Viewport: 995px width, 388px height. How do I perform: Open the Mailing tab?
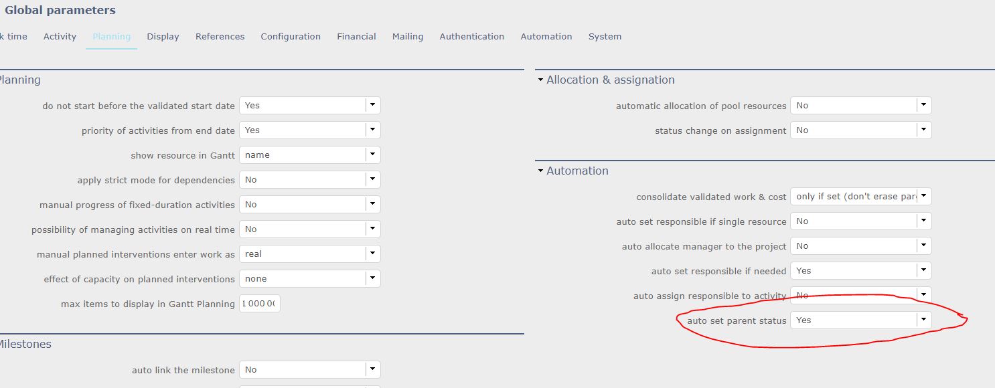coord(408,37)
